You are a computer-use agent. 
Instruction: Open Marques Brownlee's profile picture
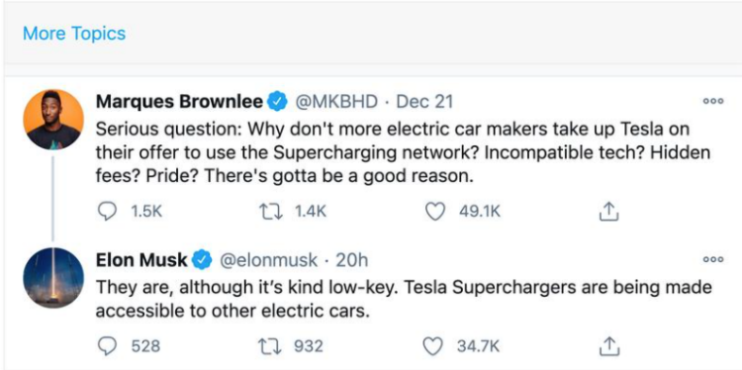pos(53,120)
